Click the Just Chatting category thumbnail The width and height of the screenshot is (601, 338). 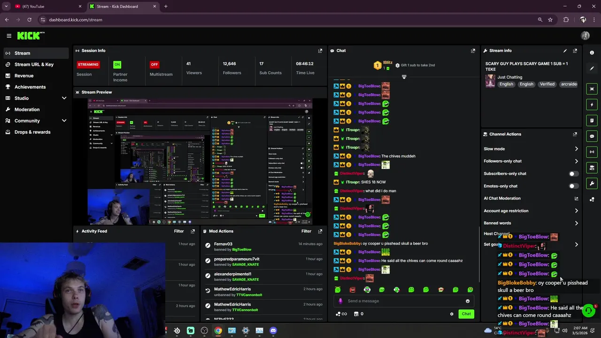(490, 81)
